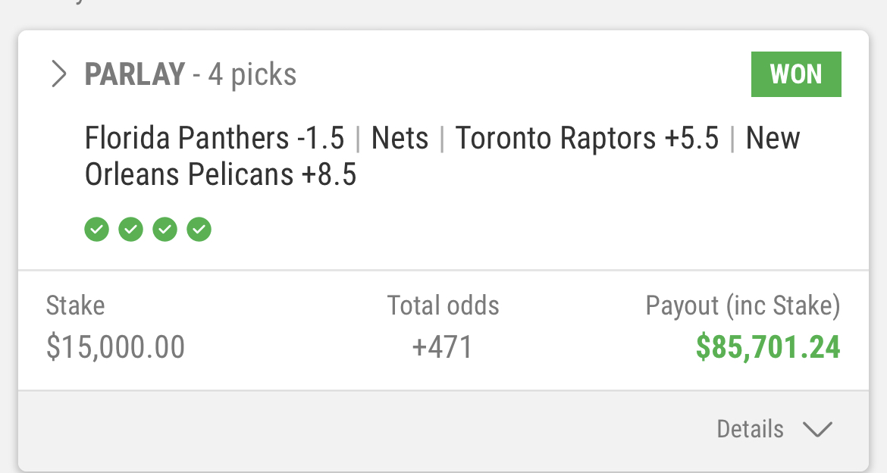
Task: Select the Florida Panthers -1.5 pick
Action: pyautogui.click(x=215, y=139)
